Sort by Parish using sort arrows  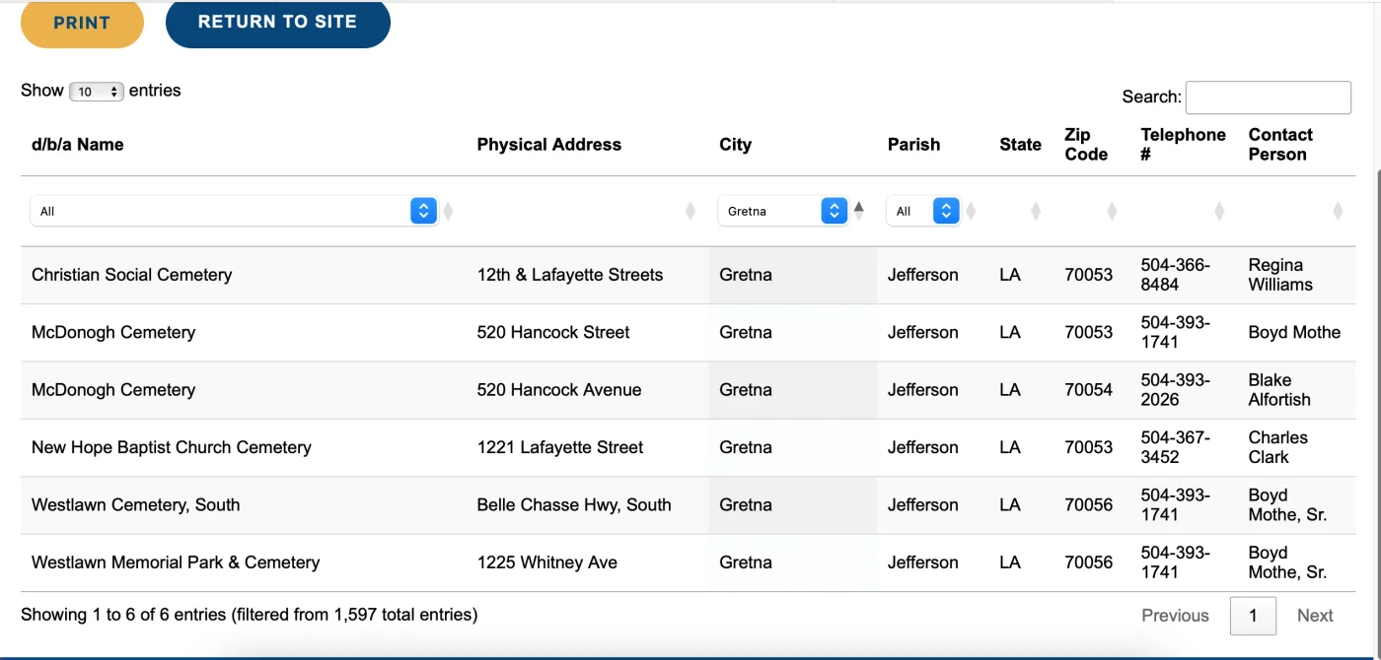pyautogui.click(x=971, y=211)
